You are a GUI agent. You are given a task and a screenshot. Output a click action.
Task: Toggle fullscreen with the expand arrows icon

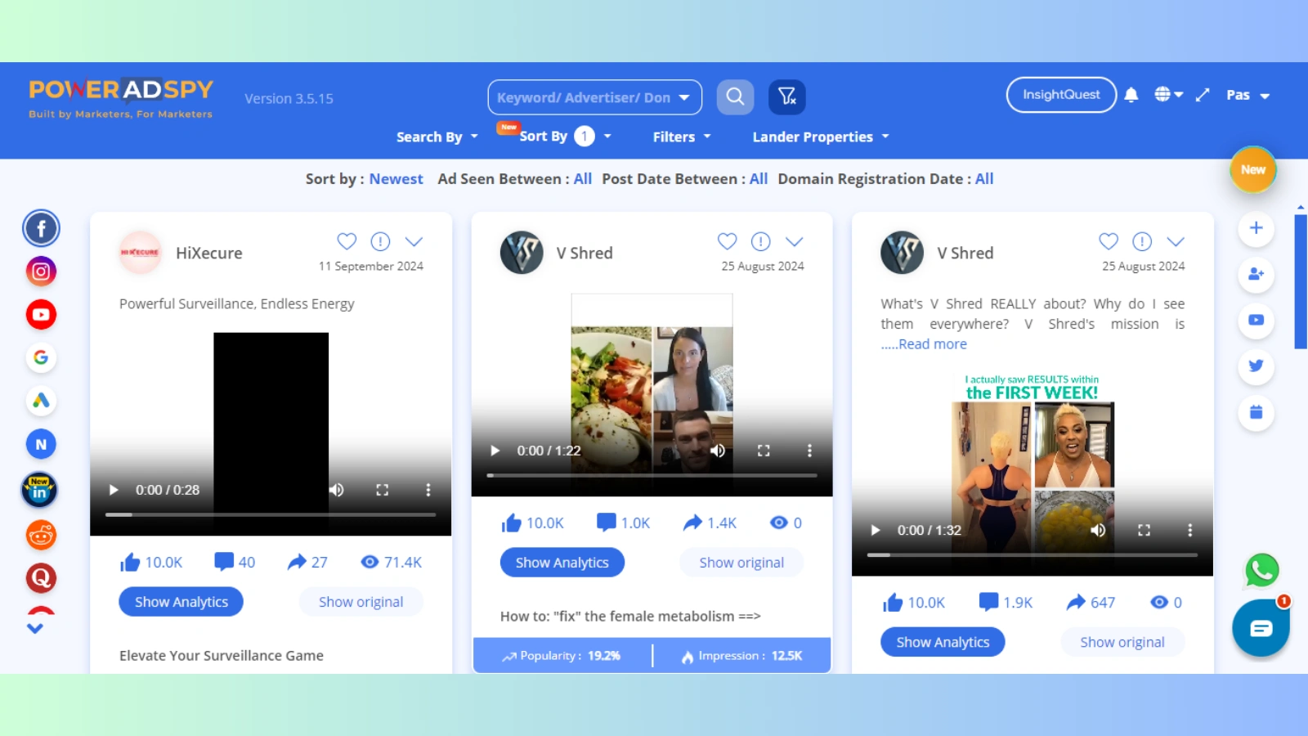tap(1203, 95)
